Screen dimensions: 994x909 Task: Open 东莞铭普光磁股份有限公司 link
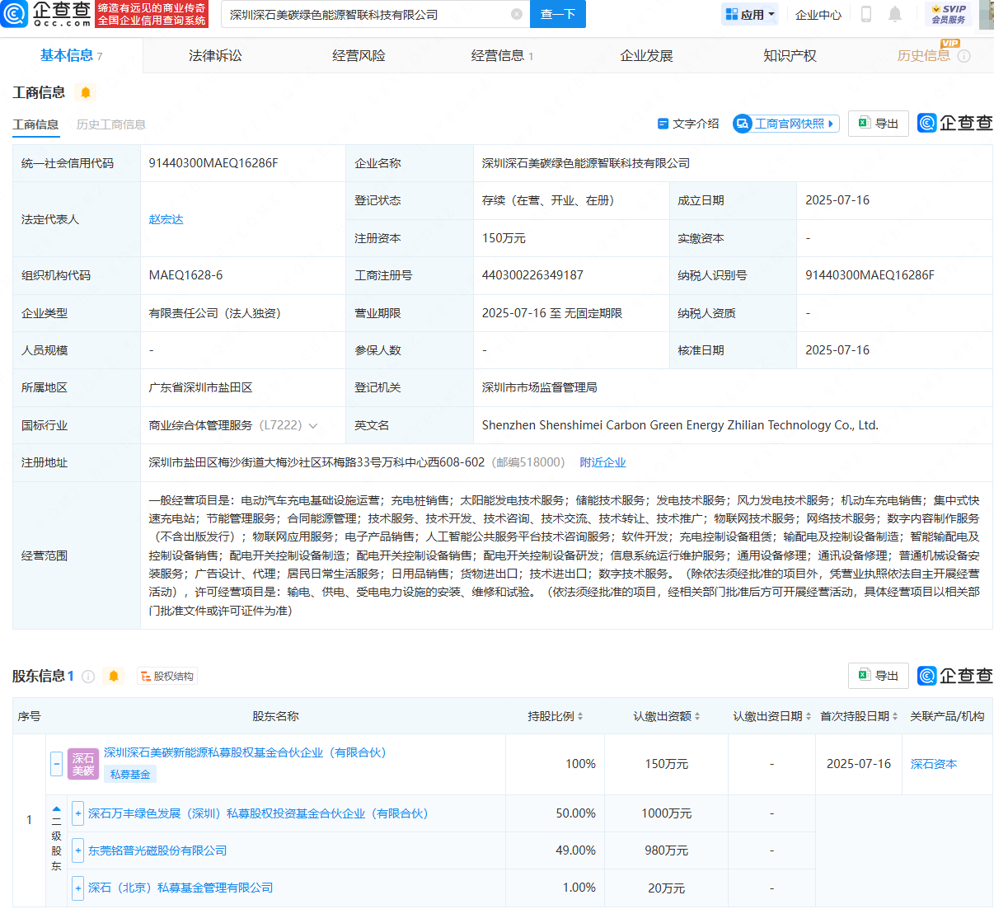(157, 850)
